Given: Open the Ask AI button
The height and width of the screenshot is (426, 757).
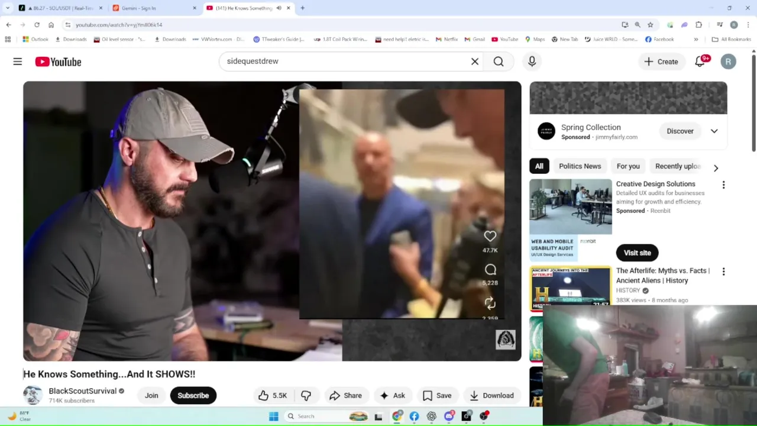Looking at the screenshot, I should [392, 395].
